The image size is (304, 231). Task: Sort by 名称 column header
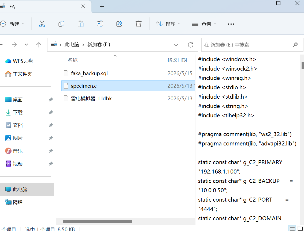pyautogui.click(x=72, y=60)
